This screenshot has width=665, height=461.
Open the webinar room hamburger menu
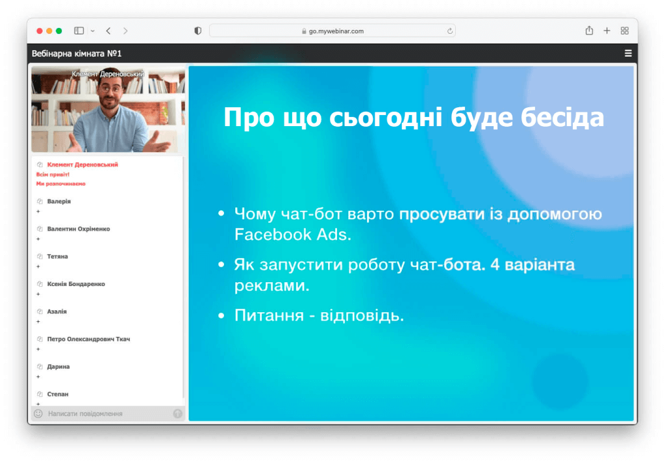628,53
